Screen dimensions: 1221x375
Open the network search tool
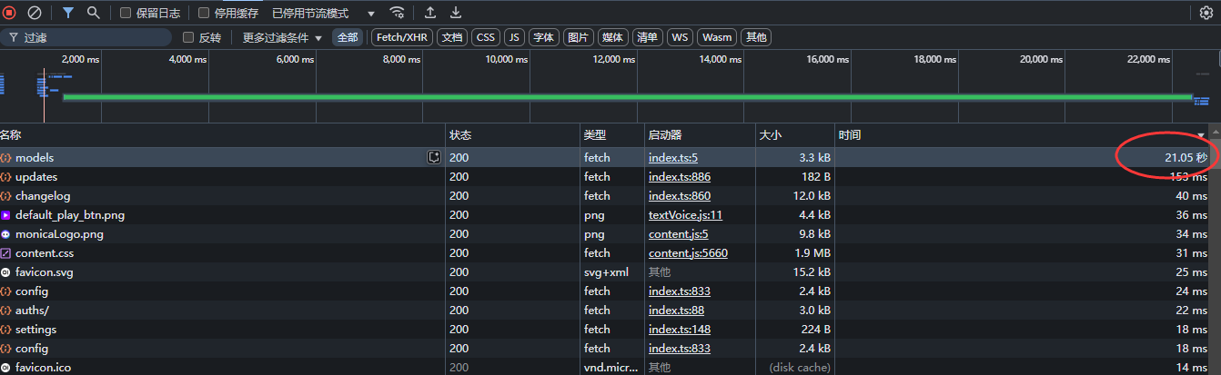[x=93, y=13]
